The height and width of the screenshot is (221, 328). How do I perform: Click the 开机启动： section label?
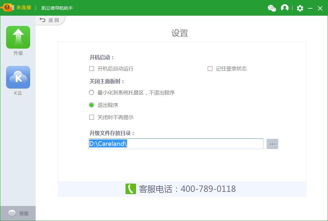[102, 57]
